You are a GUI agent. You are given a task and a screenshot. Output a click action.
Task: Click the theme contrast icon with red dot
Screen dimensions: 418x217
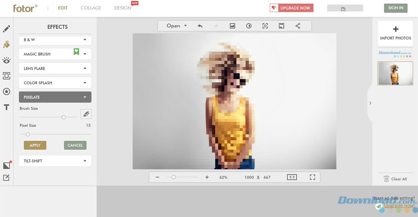pos(7,165)
